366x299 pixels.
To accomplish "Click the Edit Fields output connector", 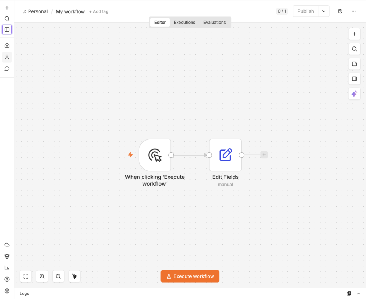I will tap(242, 155).
